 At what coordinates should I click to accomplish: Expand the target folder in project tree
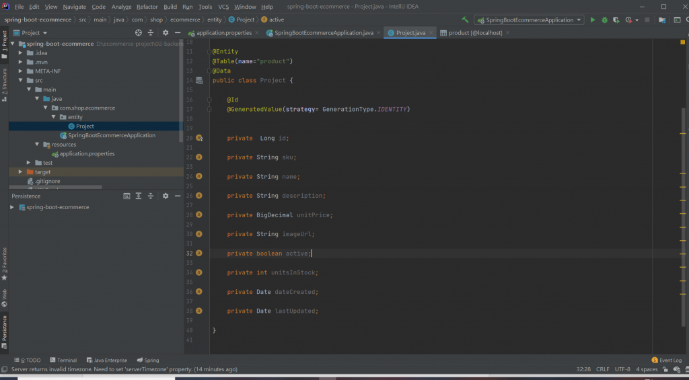pyautogui.click(x=21, y=172)
